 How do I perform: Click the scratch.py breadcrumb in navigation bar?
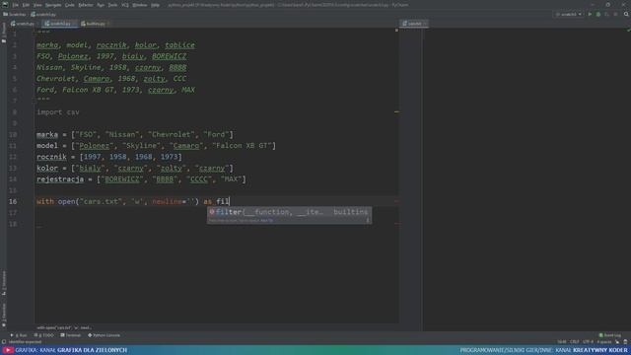point(43,14)
